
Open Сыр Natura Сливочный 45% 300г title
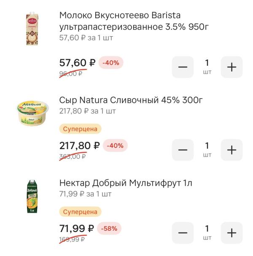131,100
